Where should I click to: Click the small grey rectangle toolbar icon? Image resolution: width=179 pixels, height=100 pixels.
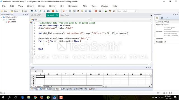[86, 11]
